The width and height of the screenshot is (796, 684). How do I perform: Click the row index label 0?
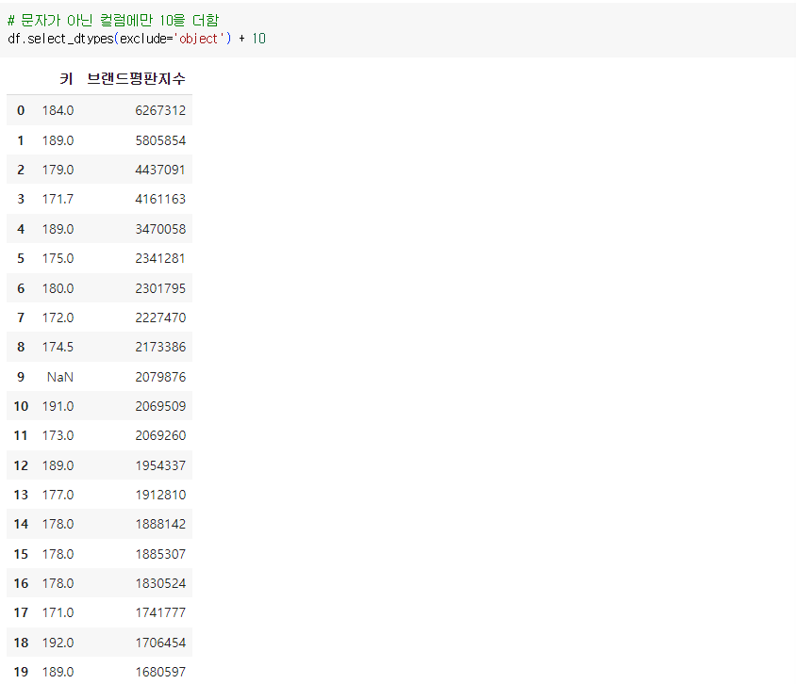pyautogui.click(x=21, y=110)
